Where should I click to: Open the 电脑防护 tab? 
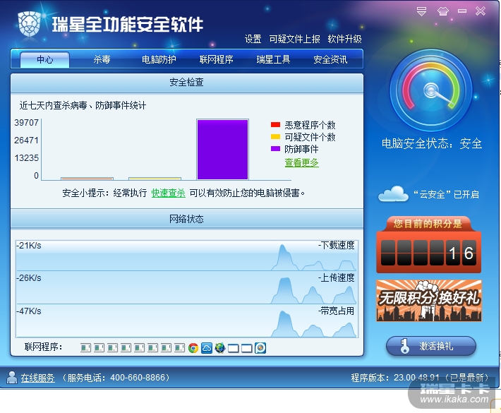tap(159, 59)
